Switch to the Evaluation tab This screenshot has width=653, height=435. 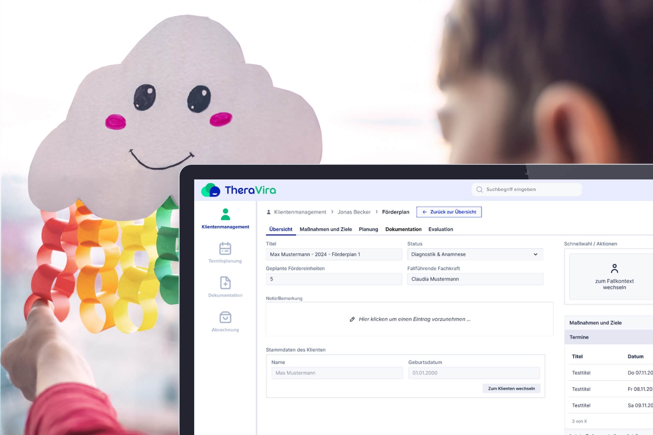coord(440,229)
